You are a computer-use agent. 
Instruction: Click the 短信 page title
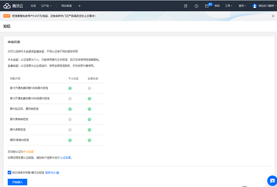pyautogui.click(x=7, y=26)
